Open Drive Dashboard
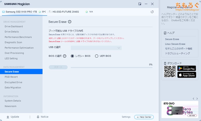This screenshot has width=201, height=121. click(14, 26)
